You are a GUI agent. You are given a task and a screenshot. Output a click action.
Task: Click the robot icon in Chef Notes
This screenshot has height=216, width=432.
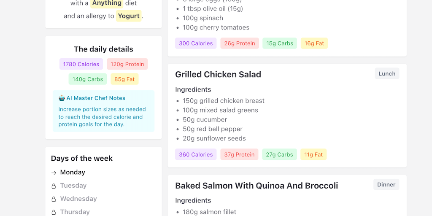pyautogui.click(x=62, y=98)
